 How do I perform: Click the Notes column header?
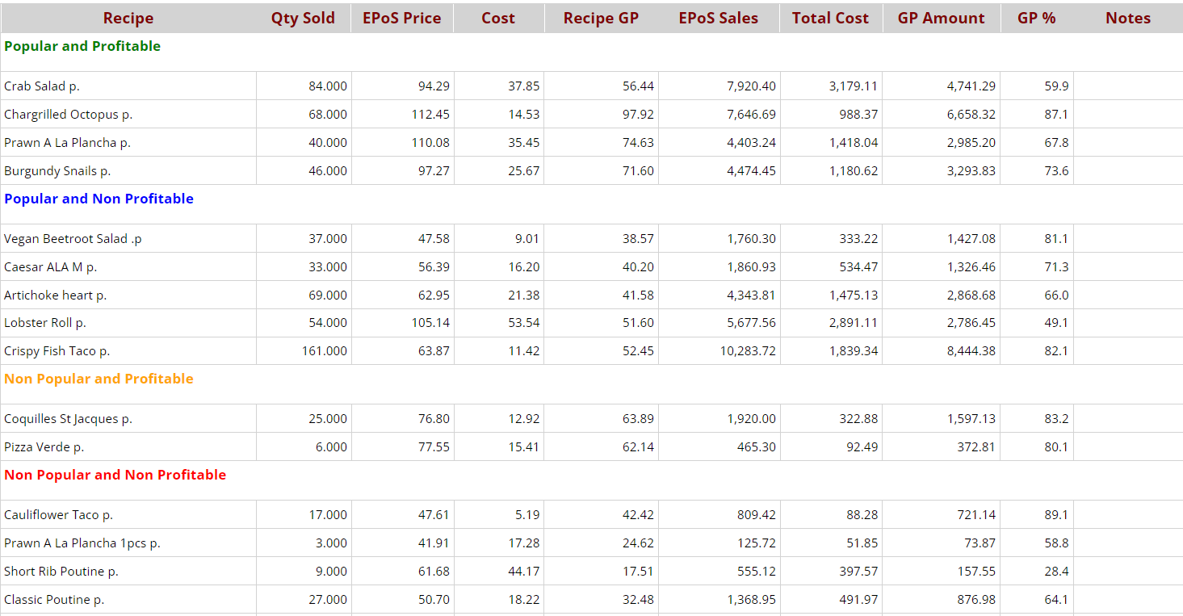(x=1127, y=18)
